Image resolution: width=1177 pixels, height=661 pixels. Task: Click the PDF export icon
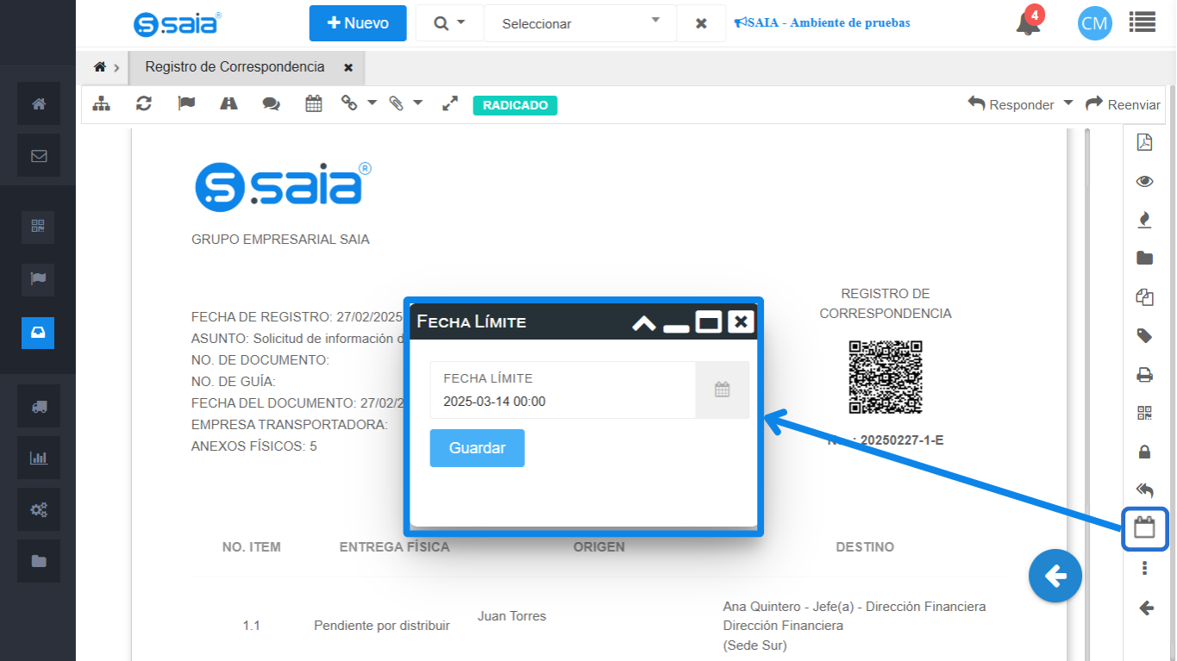click(x=1144, y=143)
